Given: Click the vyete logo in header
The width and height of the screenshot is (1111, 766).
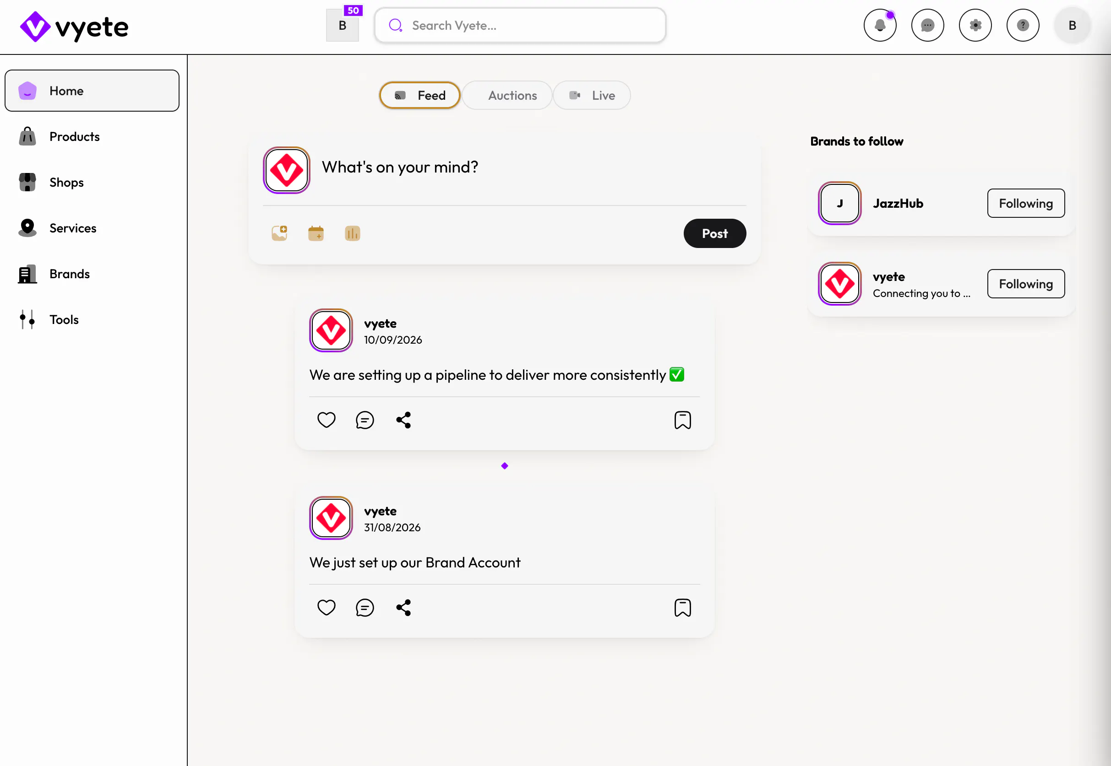Looking at the screenshot, I should (x=75, y=27).
